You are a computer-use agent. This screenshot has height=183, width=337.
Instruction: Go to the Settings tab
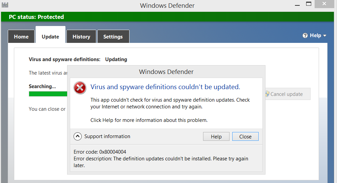click(113, 36)
